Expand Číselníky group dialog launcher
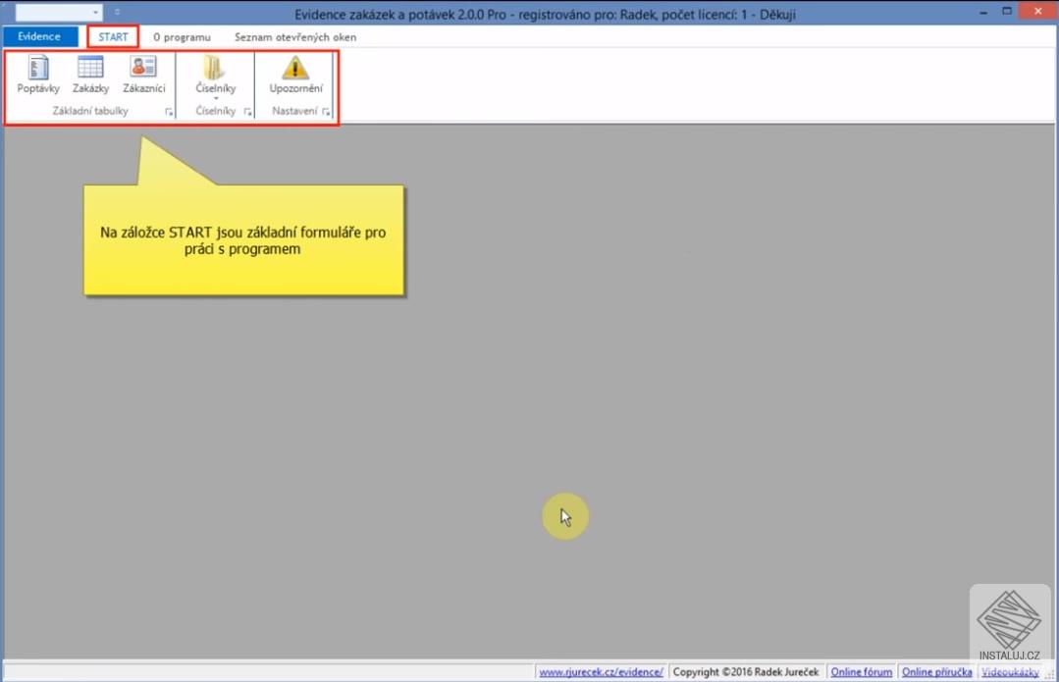This screenshot has width=1059, height=682. [248, 112]
